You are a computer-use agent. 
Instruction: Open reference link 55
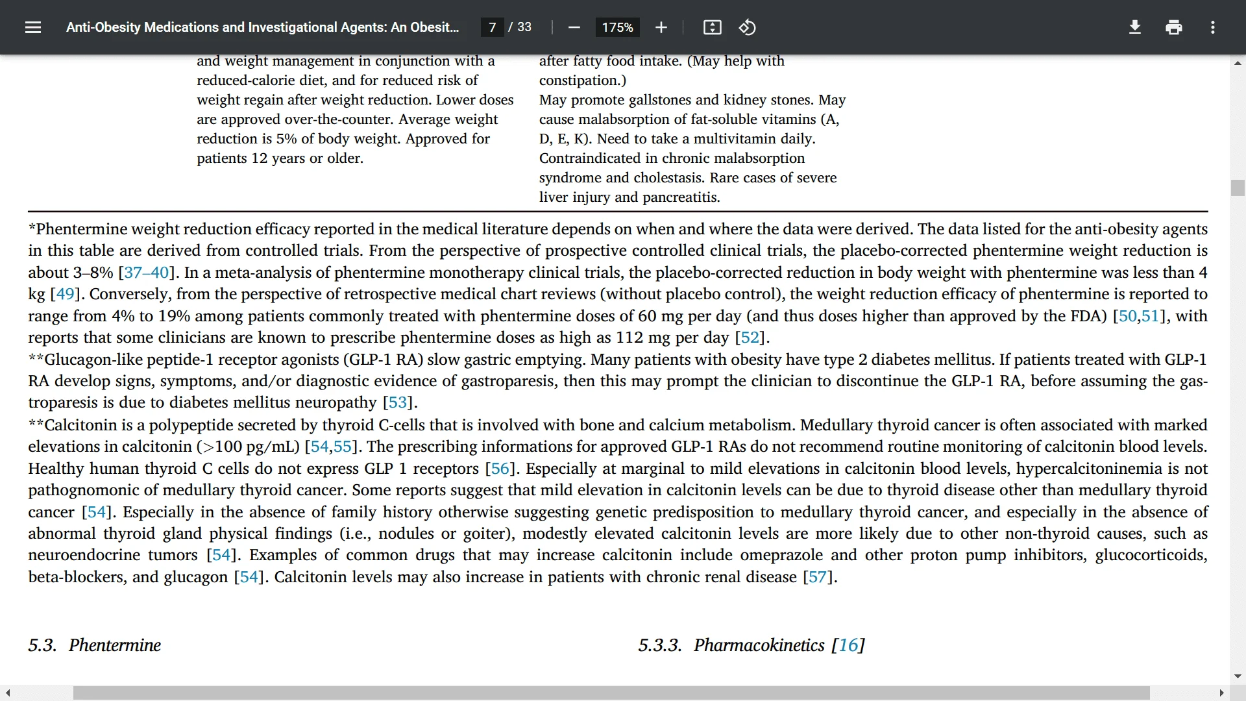[x=342, y=447]
